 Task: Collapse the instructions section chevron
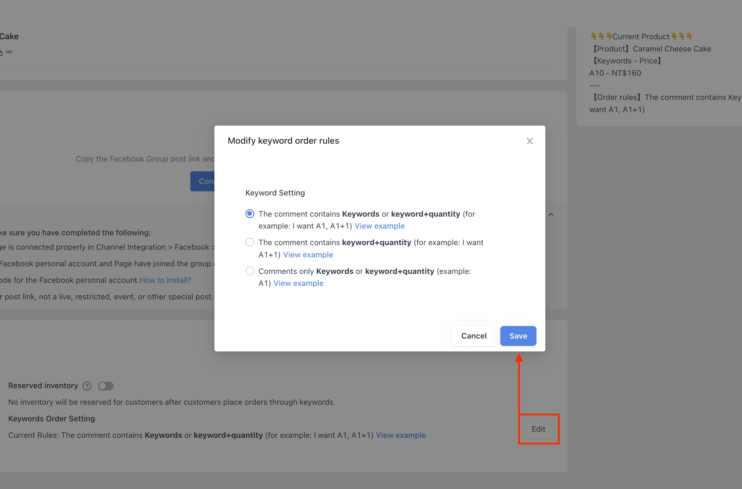(x=551, y=214)
